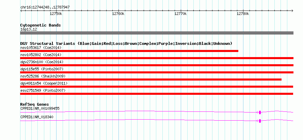Click the nsv1053617 (Coe2014) red loss bar
Image resolution: width=303 pixels, height=140 pixels.
(x=129, y=51)
